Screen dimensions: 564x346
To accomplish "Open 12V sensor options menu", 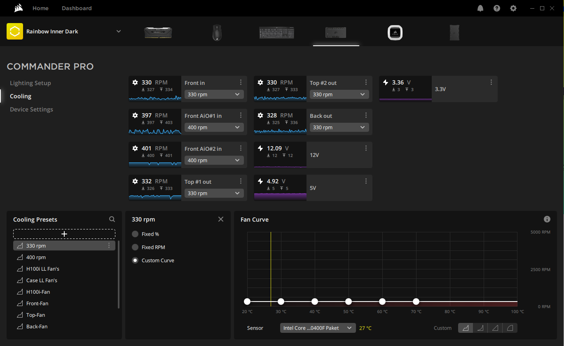I will click(366, 148).
